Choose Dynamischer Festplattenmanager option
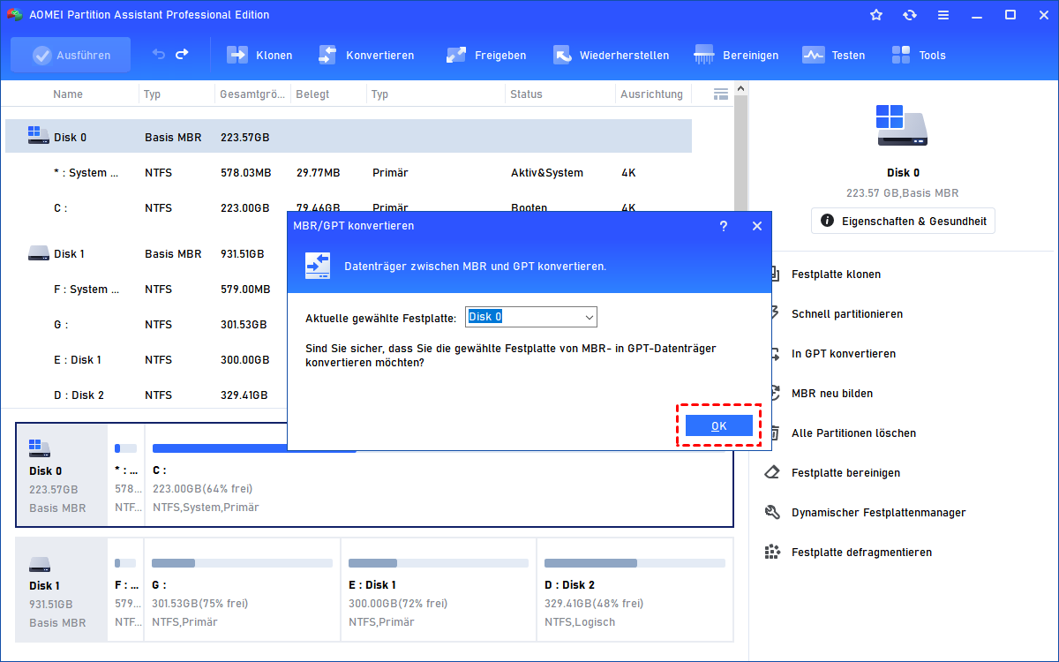The height and width of the screenshot is (662, 1059). point(878,513)
